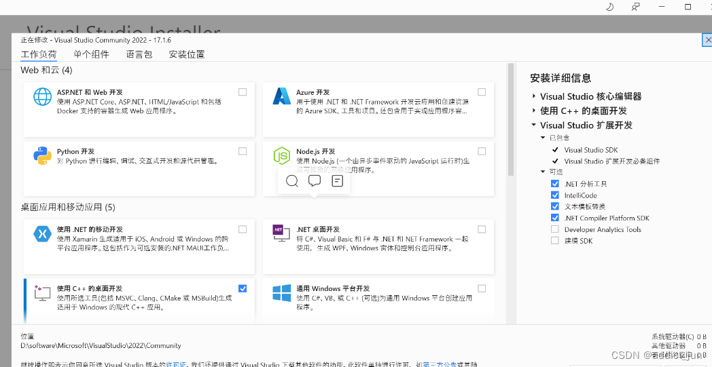Viewport: 712px width, 367px height.
Task: Expand Visual Studio 核心编辑器 details
Action: (x=534, y=96)
